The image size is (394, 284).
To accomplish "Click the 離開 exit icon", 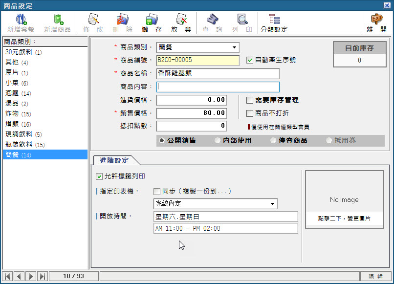I will click(x=376, y=23).
